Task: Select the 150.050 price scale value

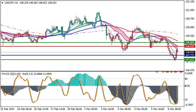Action: click(x=190, y=27)
